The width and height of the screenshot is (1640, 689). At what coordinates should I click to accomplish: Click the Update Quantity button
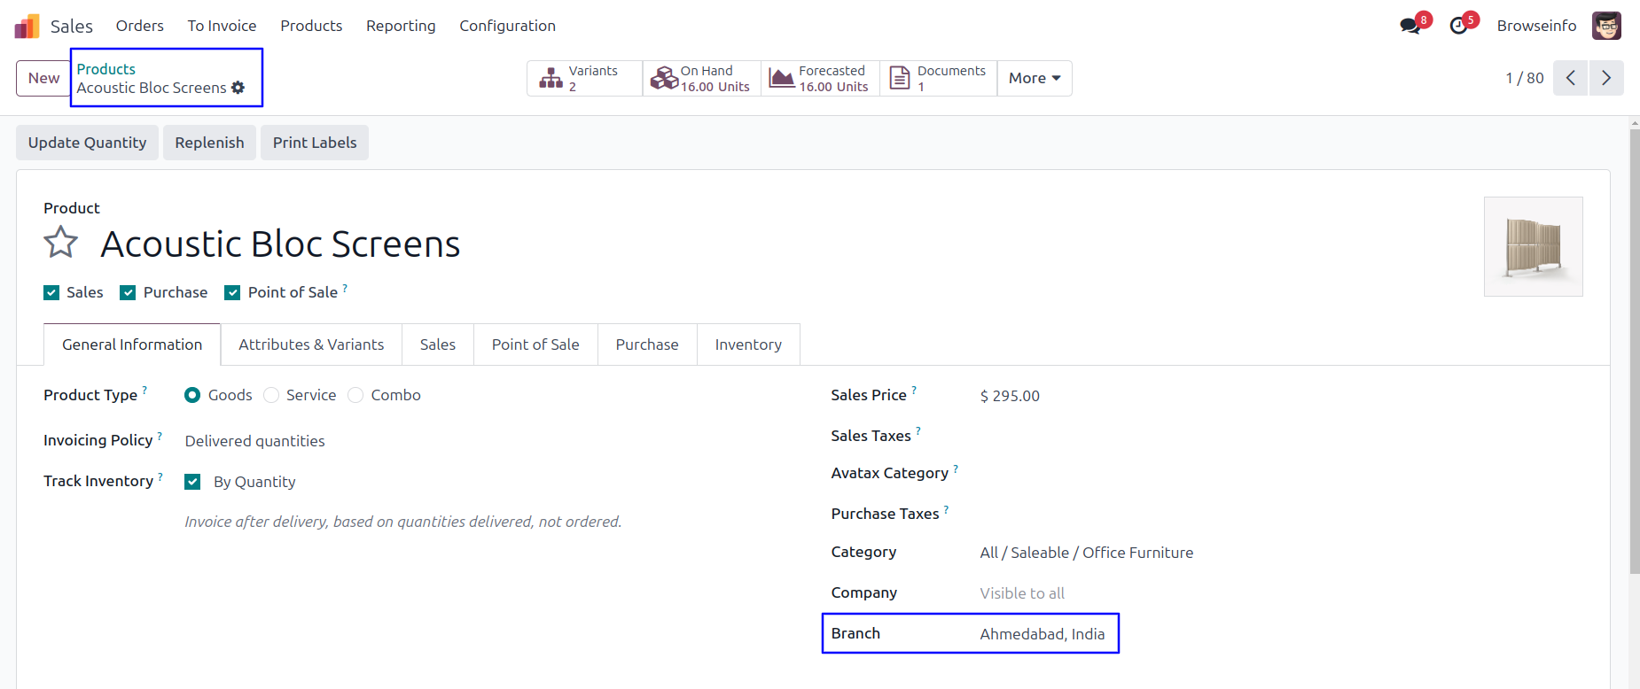coord(87,143)
